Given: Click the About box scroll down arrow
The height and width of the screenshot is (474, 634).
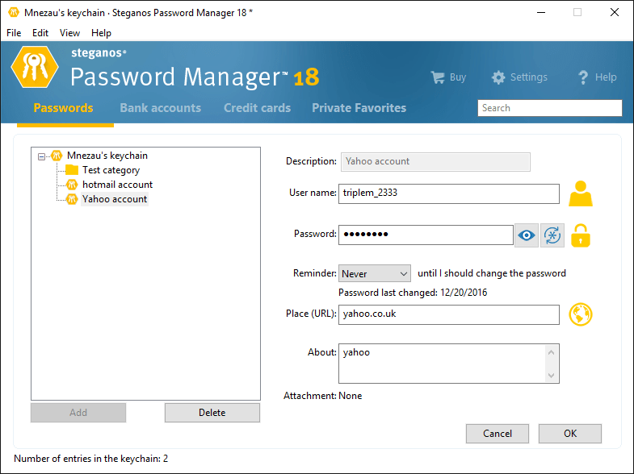Looking at the screenshot, I should click(551, 375).
